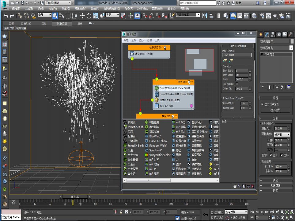Screen dimensions: 295x221
Task: Open the 创建选择集 named selection dropdown
Action: (x=188, y=15)
